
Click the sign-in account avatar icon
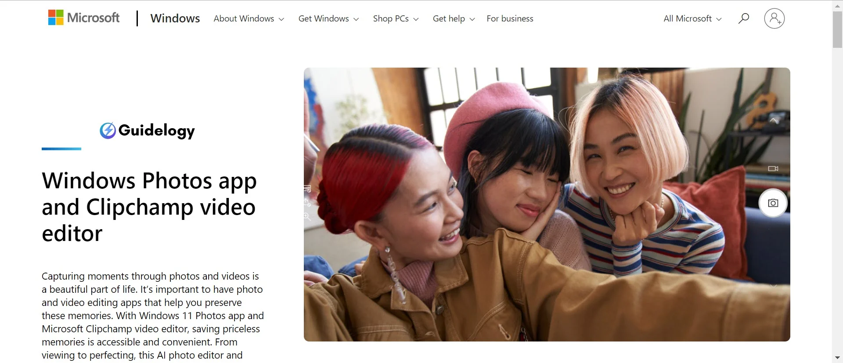(774, 18)
